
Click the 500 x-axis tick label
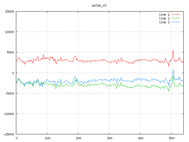[171, 138]
